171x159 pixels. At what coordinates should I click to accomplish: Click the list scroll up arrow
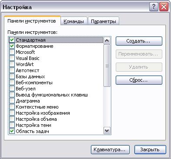(107, 40)
